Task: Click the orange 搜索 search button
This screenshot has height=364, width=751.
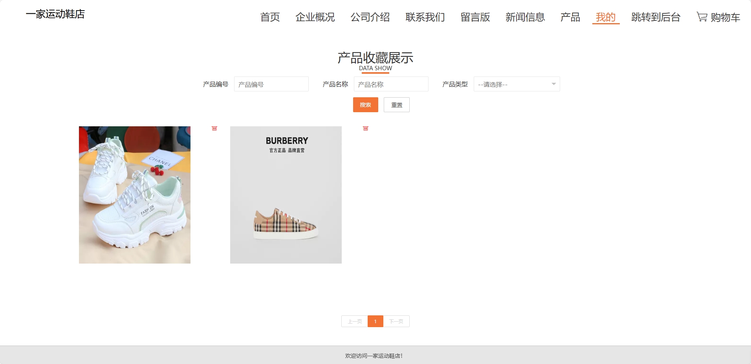Action: [365, 105]
